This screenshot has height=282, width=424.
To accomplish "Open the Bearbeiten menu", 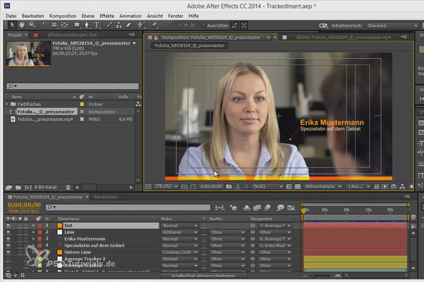I will (33, 16).
